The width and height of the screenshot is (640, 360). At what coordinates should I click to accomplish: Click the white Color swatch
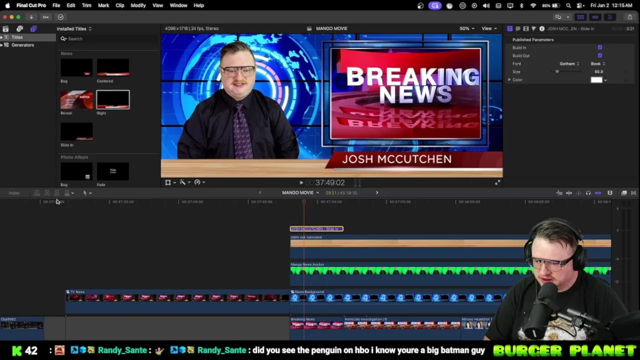(x=596, y=79)
